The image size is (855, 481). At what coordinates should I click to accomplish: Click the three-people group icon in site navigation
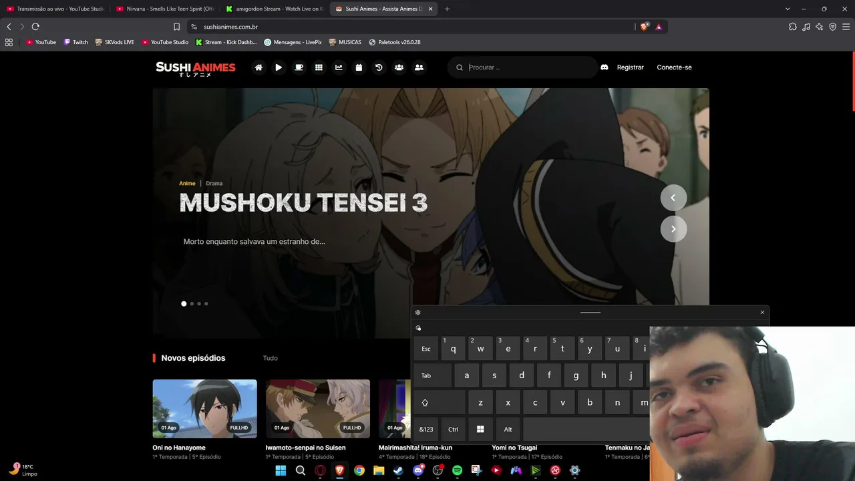click(399, 67)
